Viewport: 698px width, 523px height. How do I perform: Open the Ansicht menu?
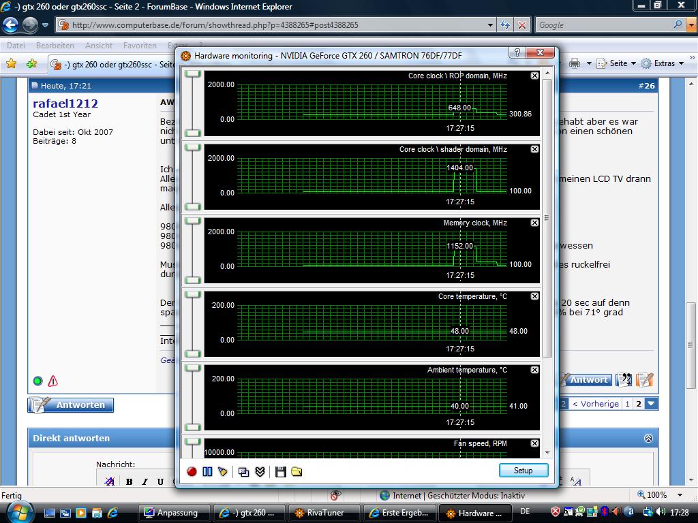coord(99,46)
